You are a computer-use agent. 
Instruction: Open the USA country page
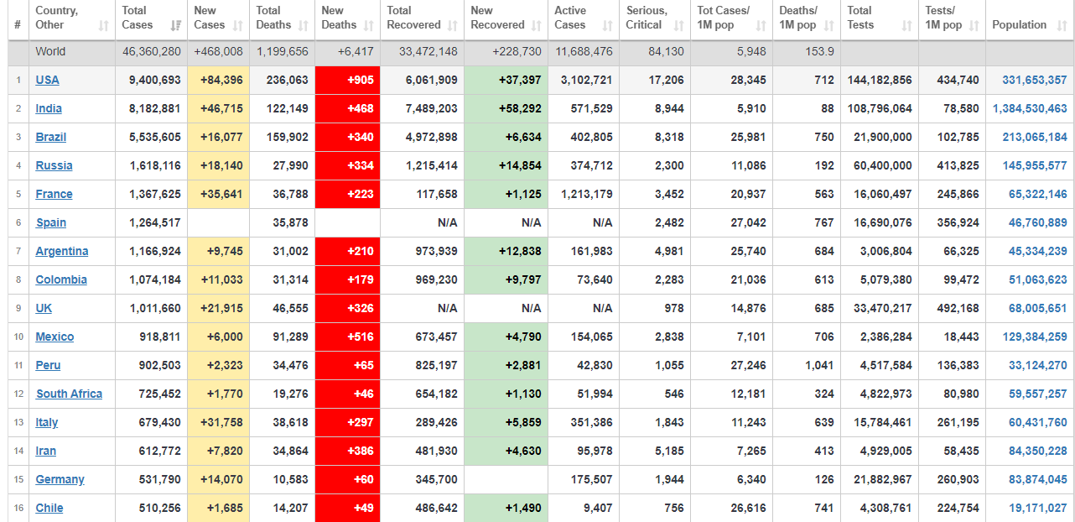(x=47, y=80)
